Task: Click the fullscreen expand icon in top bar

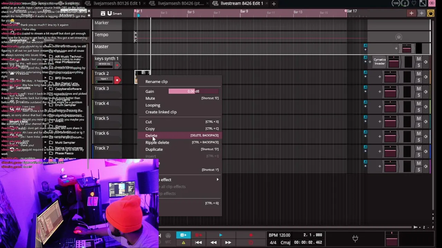Action: click(x=423, y=3)
